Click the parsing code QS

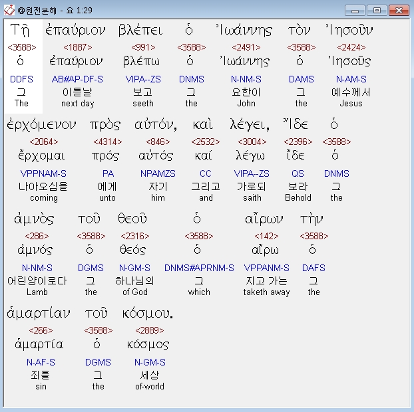tap(298, 173)
